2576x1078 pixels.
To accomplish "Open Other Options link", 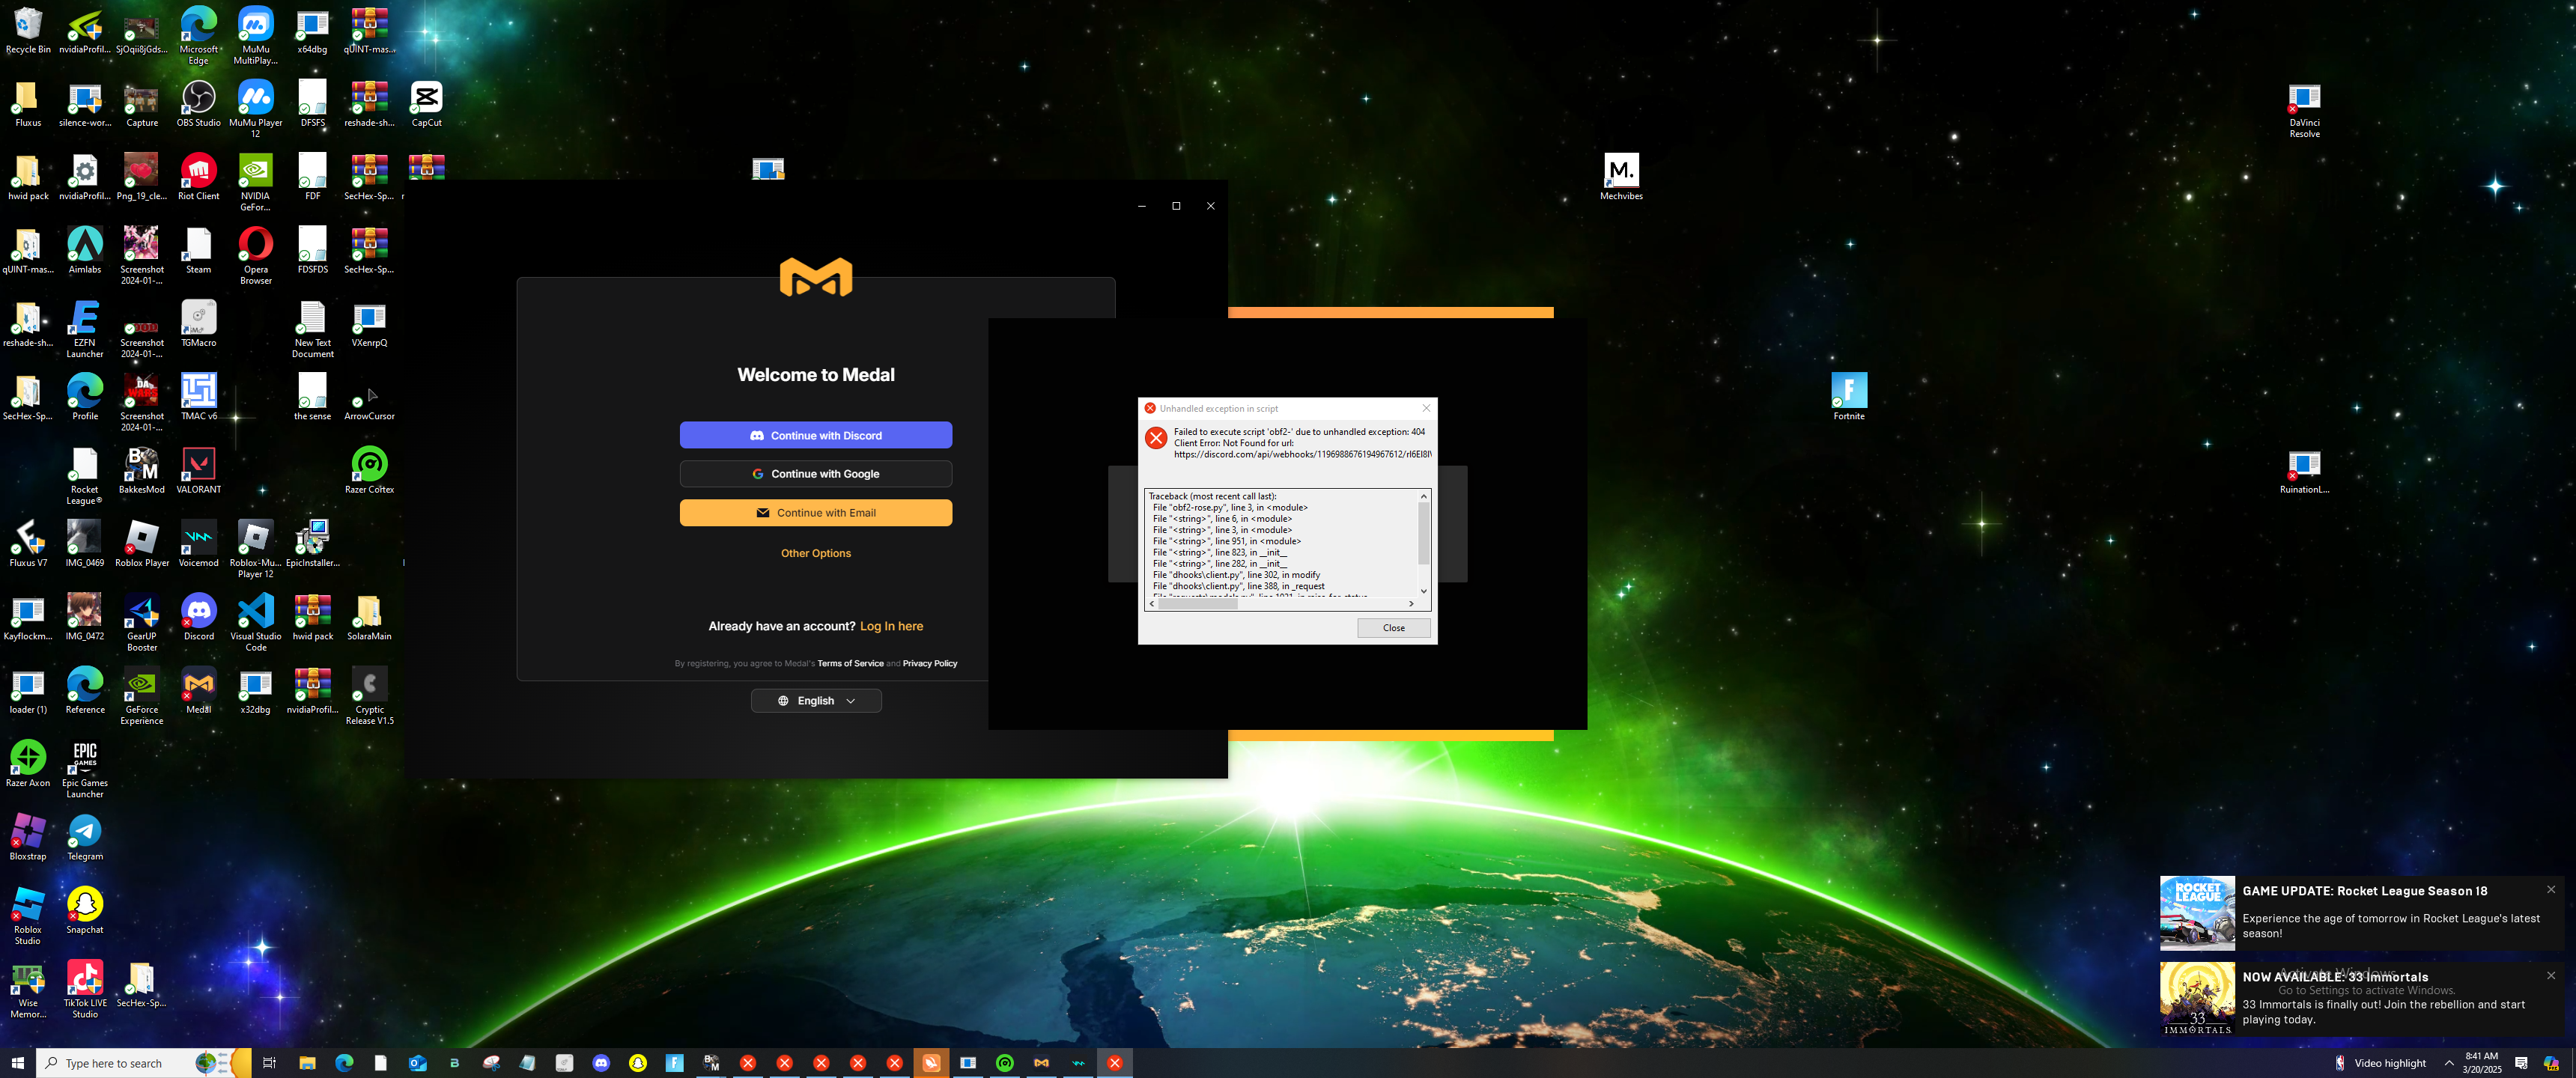I will pos(815,553).
